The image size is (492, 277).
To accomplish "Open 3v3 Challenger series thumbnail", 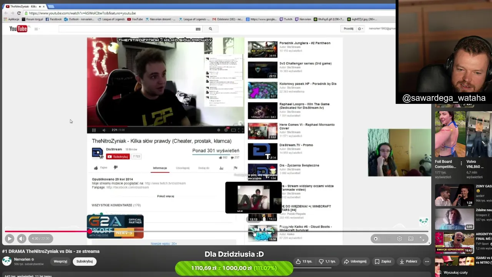I will coord(263,70).
